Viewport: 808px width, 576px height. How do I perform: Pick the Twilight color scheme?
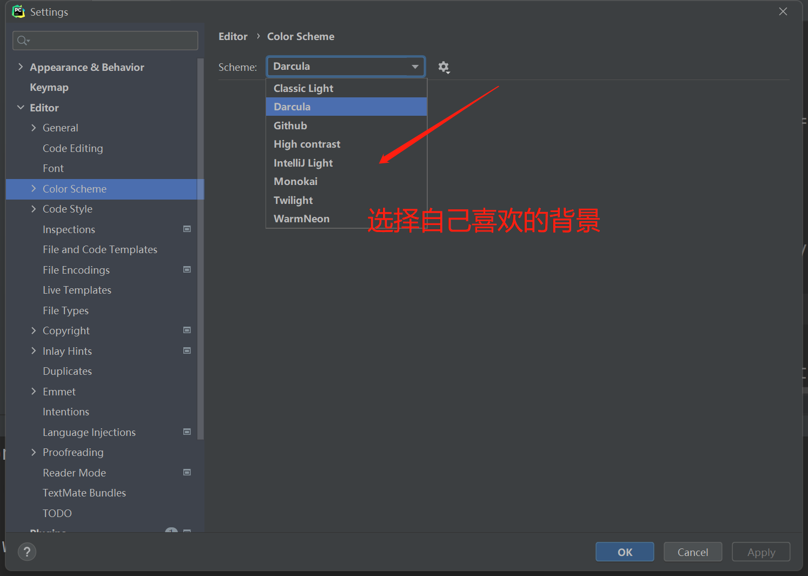[347, 200]
